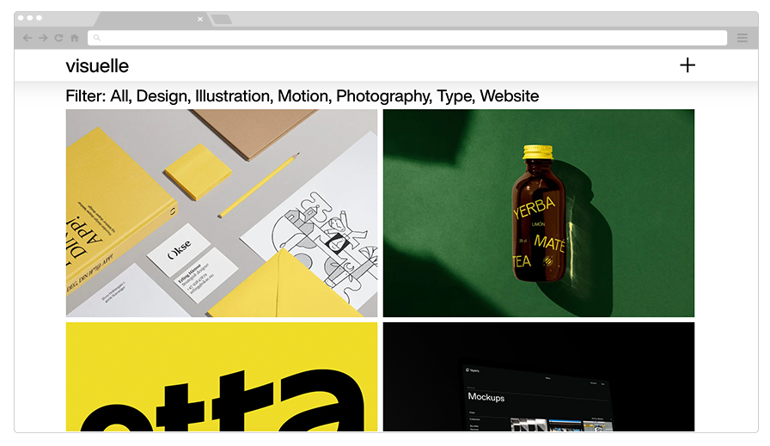Open a new tab beside the current tab
This screenshot has width=770, height=446.
pyautogui.click(x=222, y=19)
